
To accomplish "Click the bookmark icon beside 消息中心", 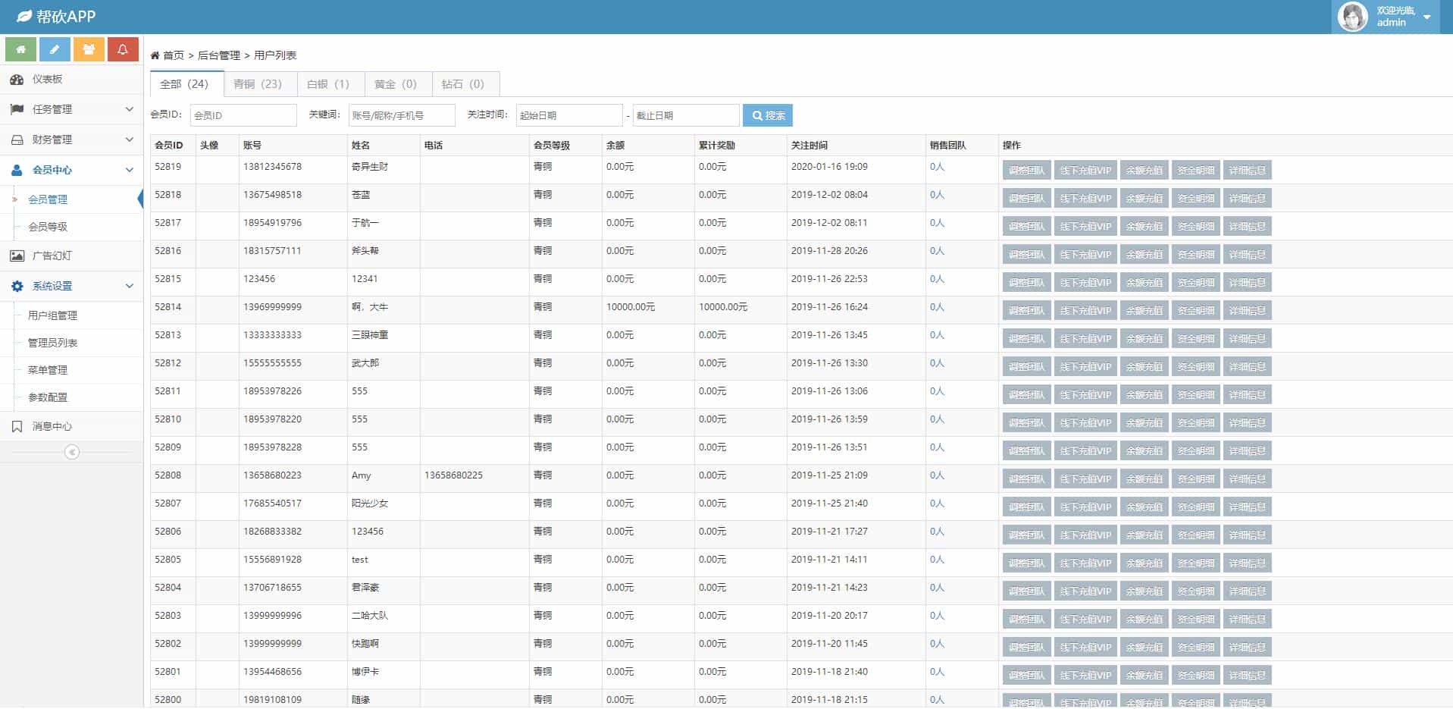I will (17, 426).
